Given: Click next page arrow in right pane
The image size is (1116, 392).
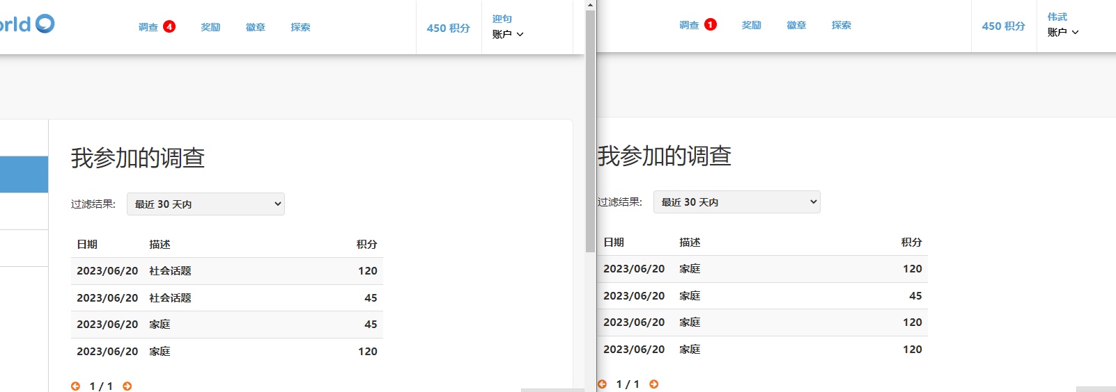Looking at the screenshot, I should click(653, 384).
